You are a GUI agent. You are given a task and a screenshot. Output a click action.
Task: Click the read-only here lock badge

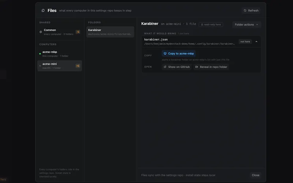tap(211, 25)
